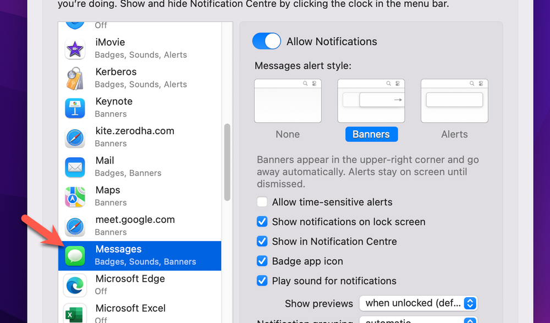This screenshot has height=323, width=550.
Task: Select the Microsoft Excel app icon
Action: click(x=75, y=313)
